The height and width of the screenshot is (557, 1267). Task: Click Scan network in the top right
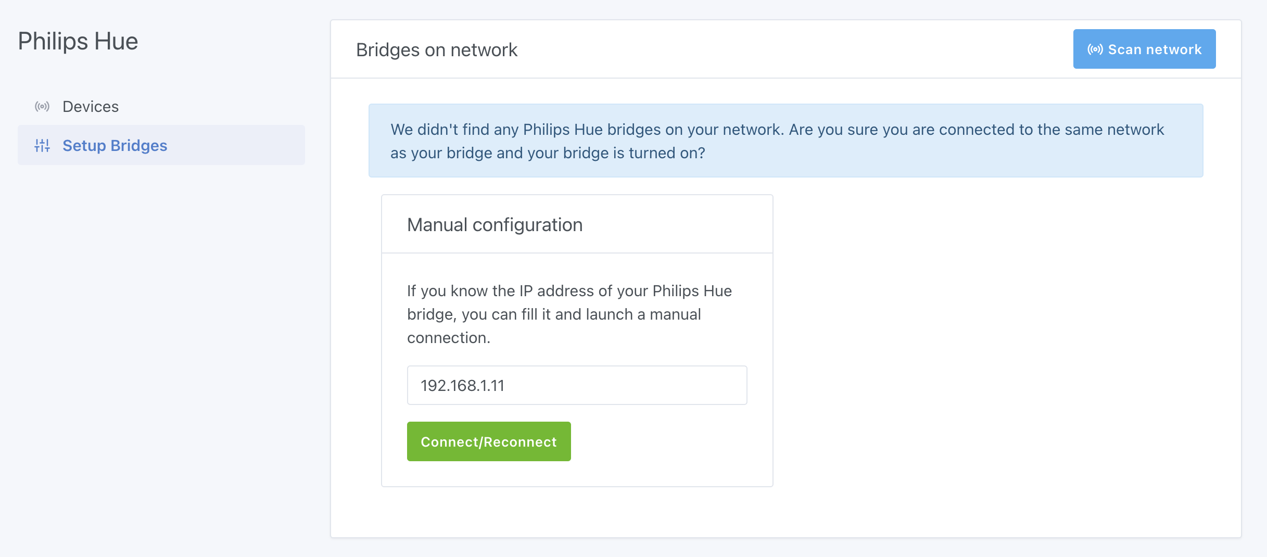click(1144, 48)
